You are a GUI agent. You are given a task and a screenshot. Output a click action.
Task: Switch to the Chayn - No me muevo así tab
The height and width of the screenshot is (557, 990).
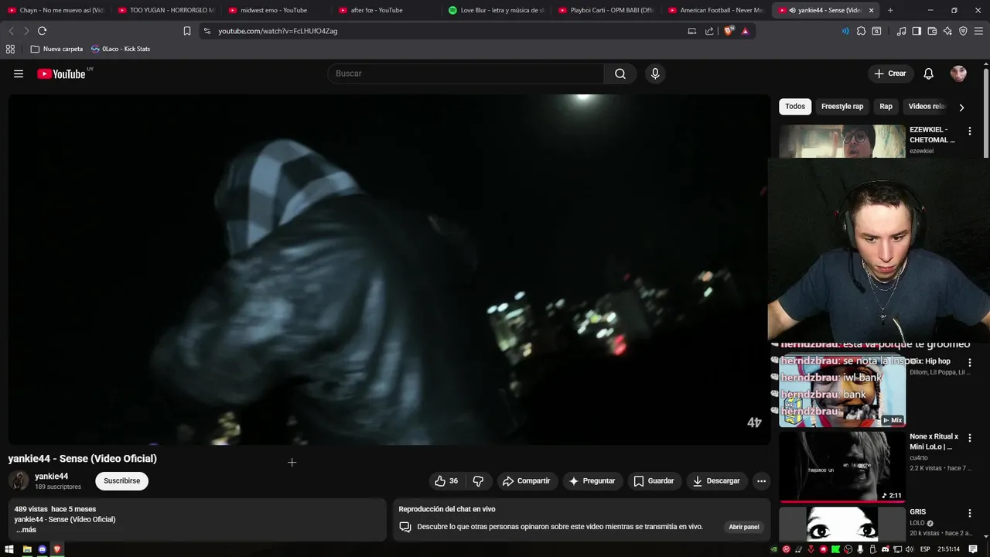click(x=56, y=10)
